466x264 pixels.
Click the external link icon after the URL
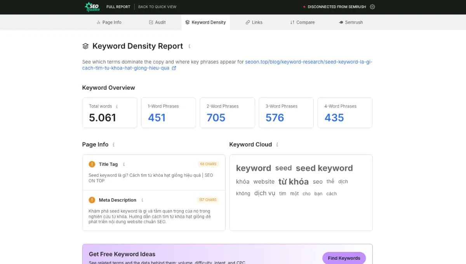click(x=174, y=68)
